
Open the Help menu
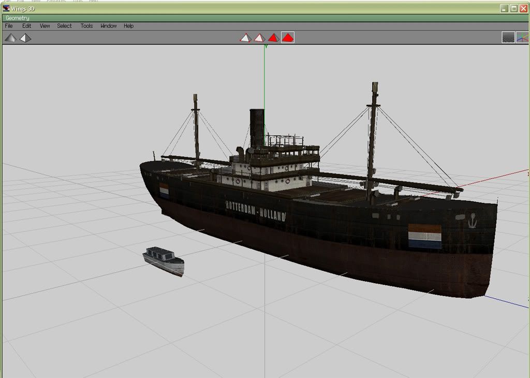(x=128, y=26)
